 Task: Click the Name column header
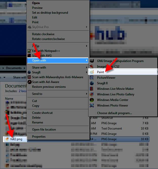coord(9,99)
